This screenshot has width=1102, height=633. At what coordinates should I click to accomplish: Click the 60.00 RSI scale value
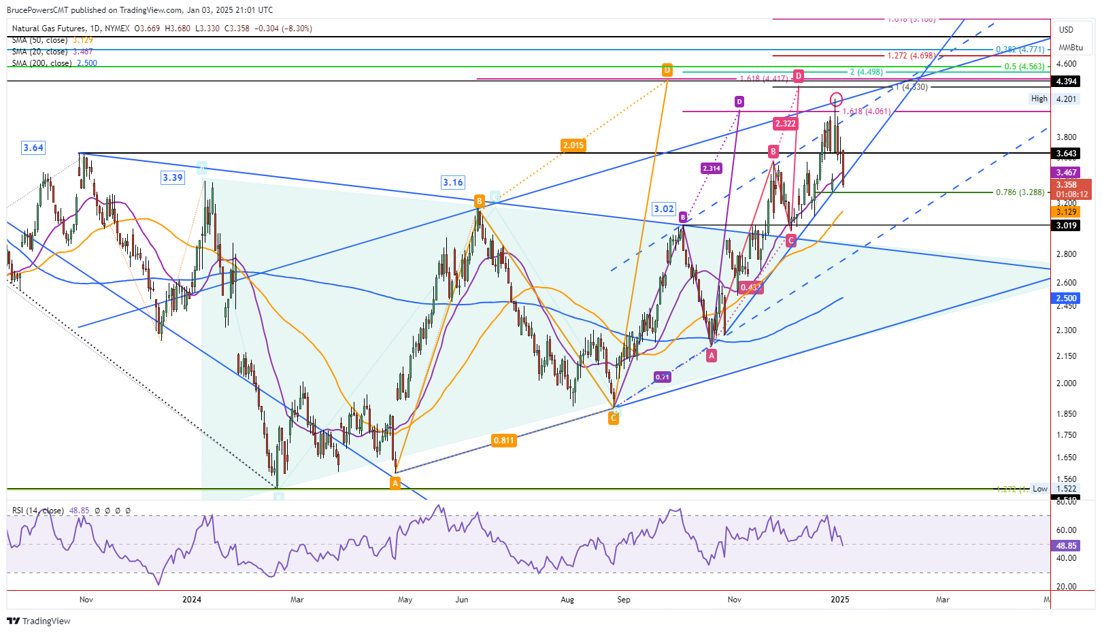click(1066, 530)
